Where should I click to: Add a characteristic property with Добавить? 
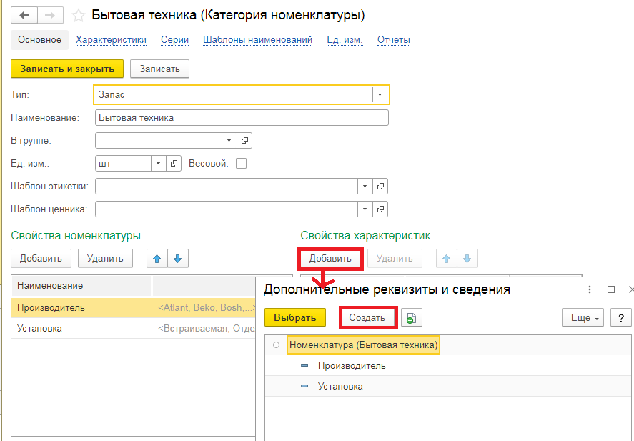click(330, 259)
